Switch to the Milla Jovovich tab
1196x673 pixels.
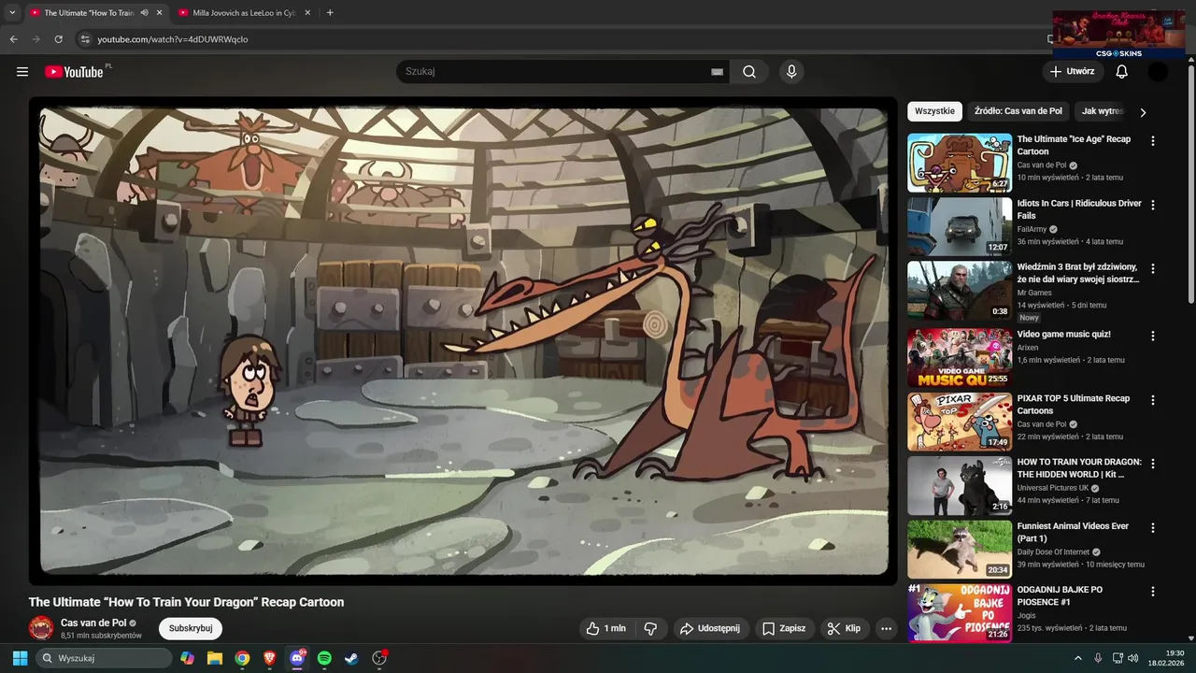pyautogui.click(x=243, y=13)
